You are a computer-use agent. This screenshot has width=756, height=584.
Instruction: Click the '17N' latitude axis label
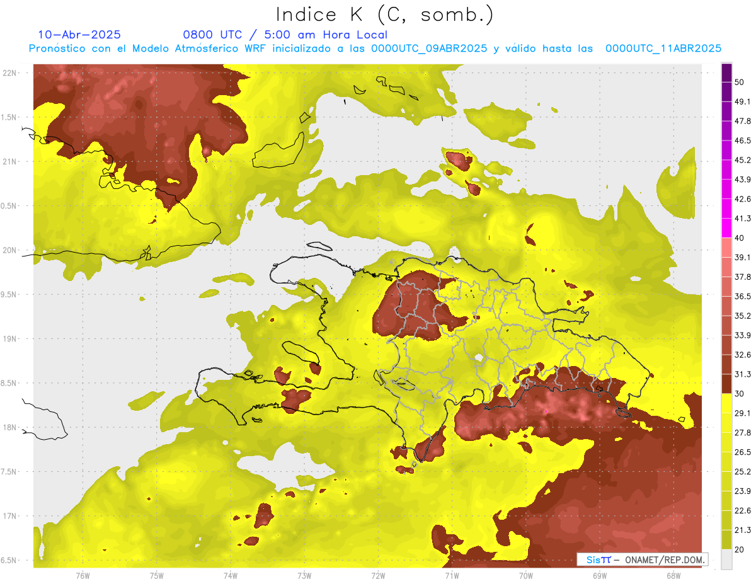point(11,516)
